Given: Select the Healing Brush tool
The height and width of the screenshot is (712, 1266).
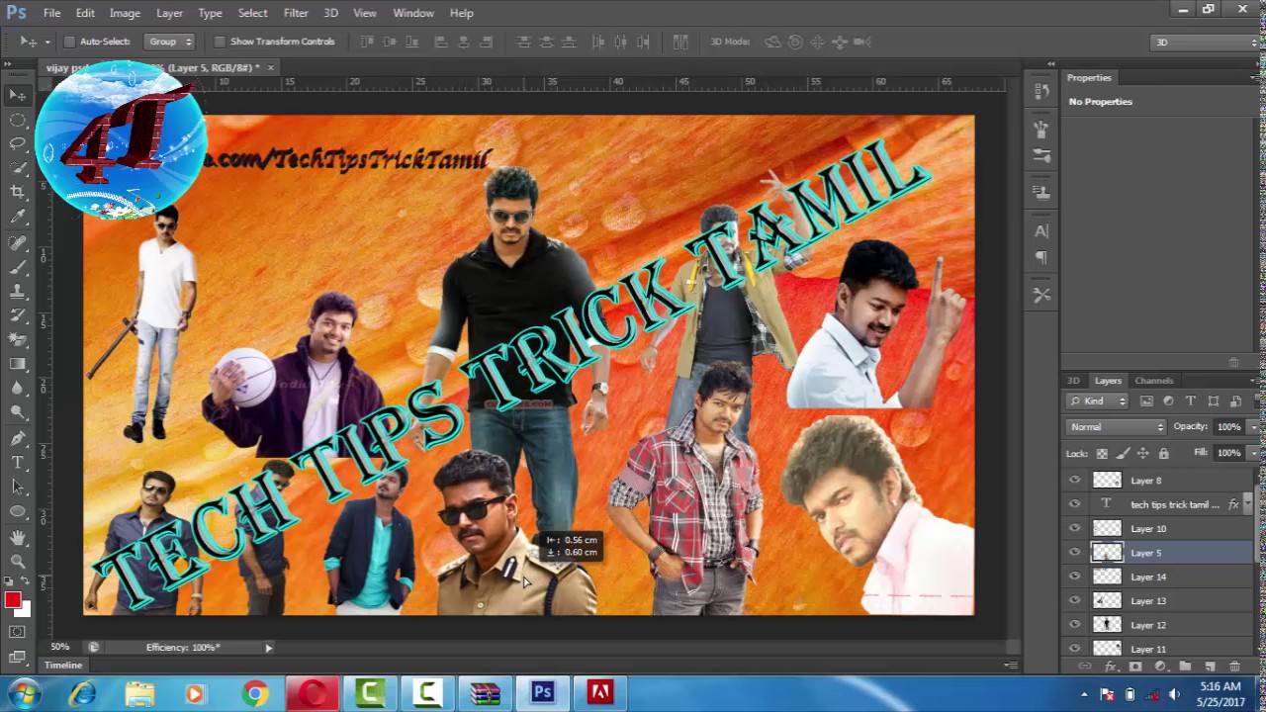Looking at the screenshot, I should [18, 242].
